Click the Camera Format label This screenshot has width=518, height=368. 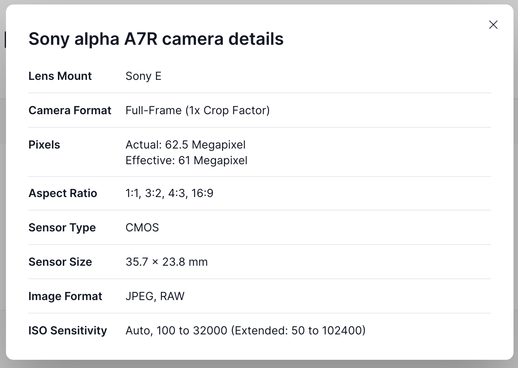70,110
